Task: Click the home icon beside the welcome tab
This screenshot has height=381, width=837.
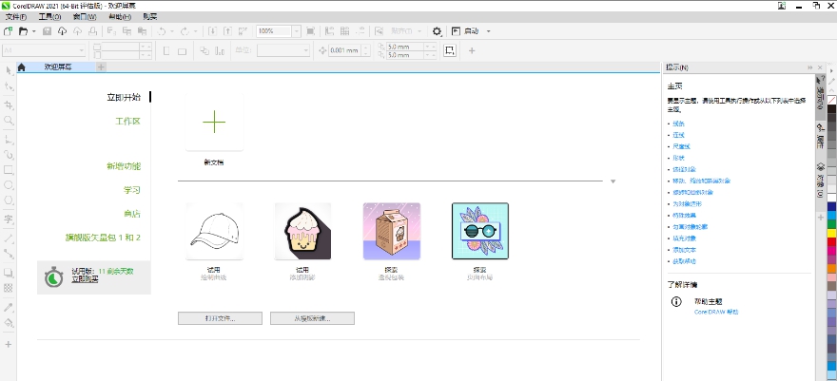Action: click(x=21, y=67)
